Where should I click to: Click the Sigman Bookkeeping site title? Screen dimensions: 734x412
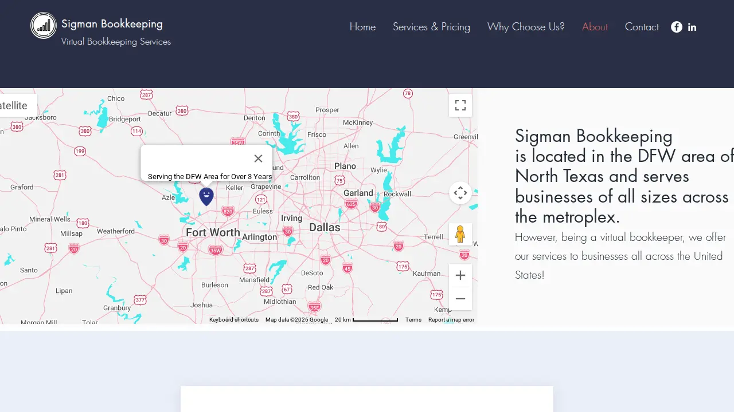click(x=112, y=23)
